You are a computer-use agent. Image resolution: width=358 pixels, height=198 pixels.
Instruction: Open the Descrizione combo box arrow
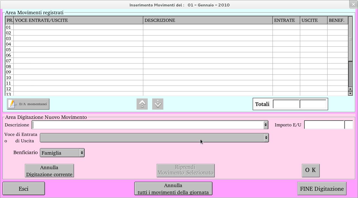pyautogui.click(x=266, y=125)
